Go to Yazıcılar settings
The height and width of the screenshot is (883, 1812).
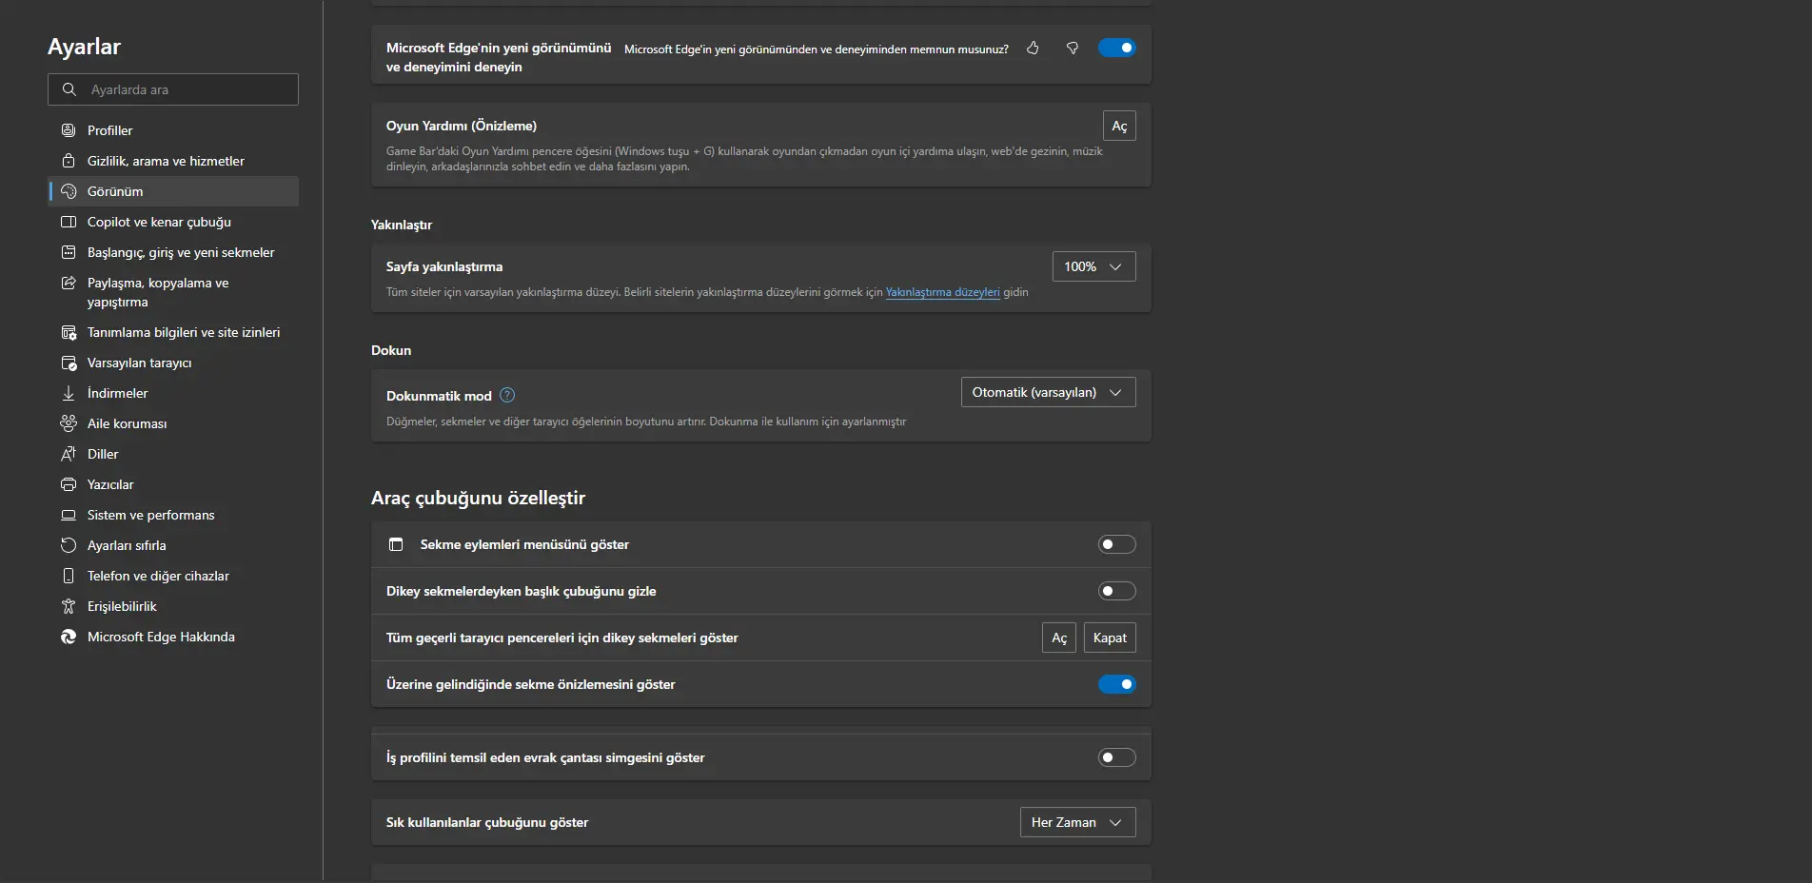point(173,484)
